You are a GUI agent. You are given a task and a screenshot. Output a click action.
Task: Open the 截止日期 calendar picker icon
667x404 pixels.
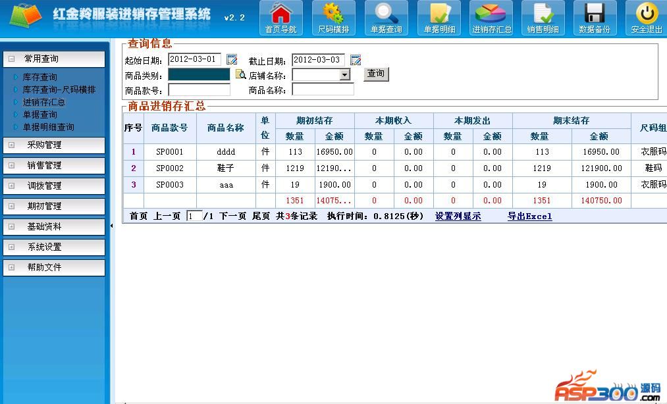point(356,60)
